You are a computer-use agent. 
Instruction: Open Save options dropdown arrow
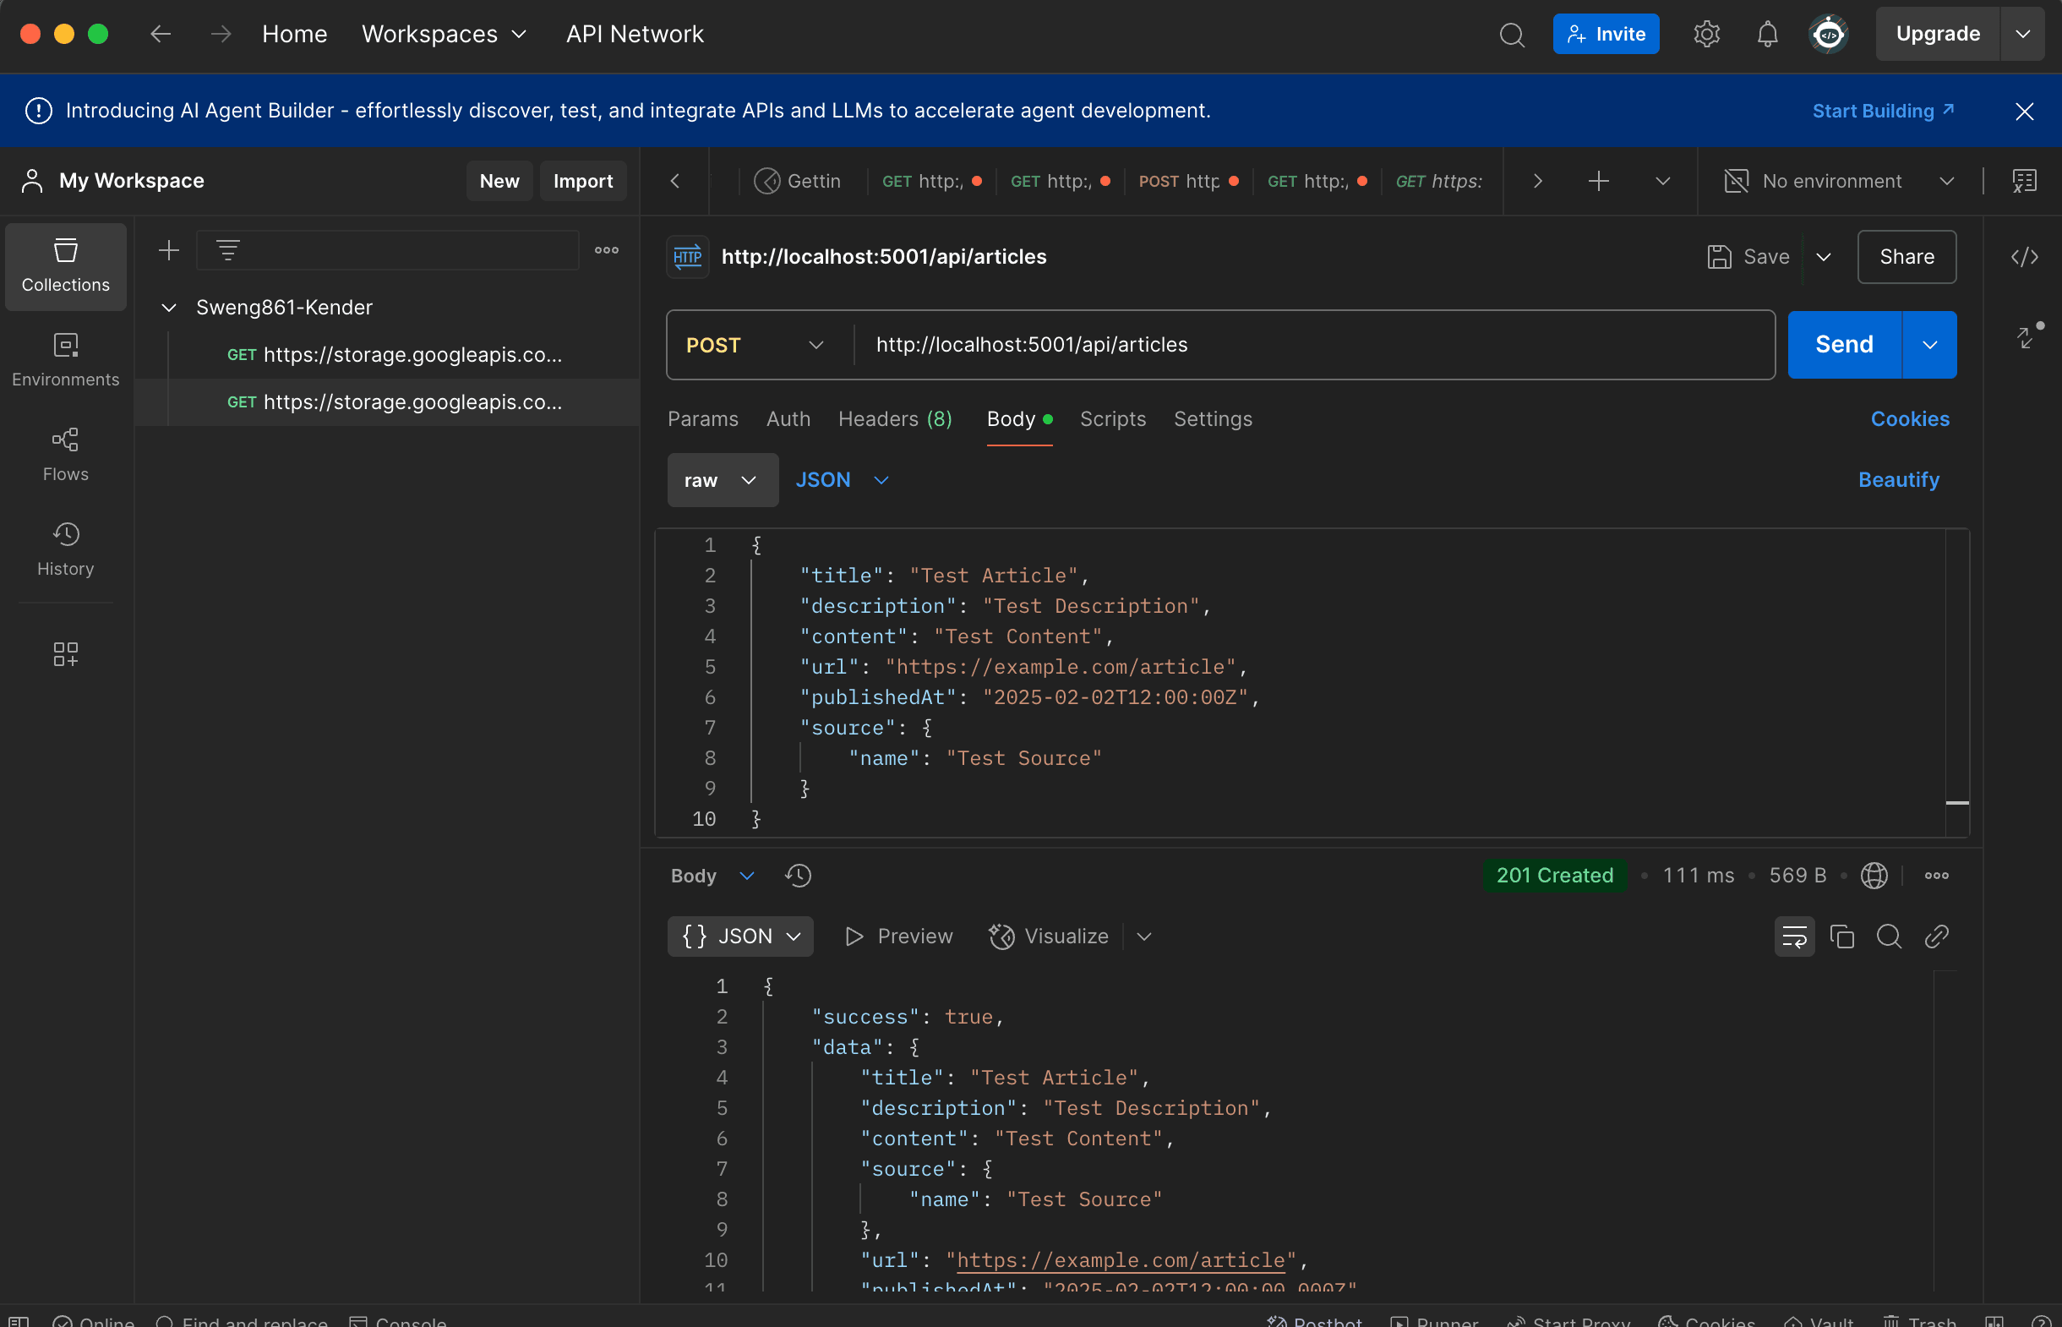point(1823,257)
